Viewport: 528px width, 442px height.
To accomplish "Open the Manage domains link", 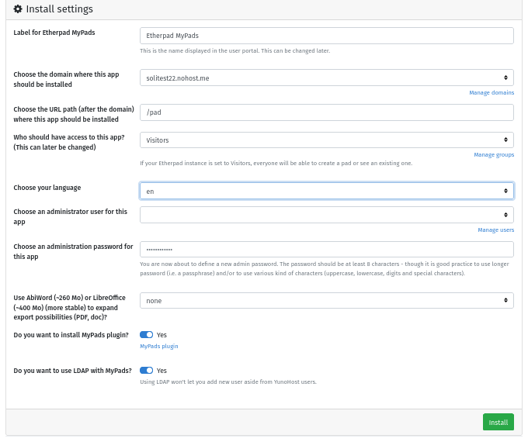I will point(492,92).
